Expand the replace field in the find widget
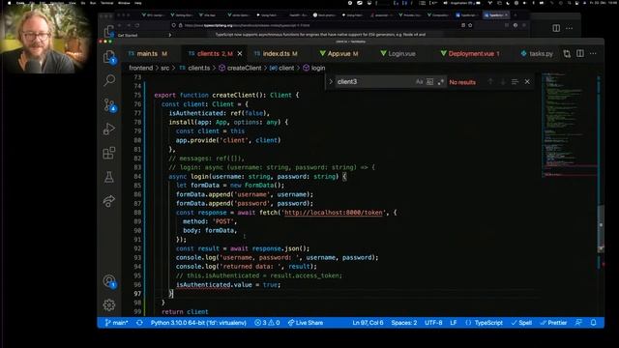 [331, 81]
